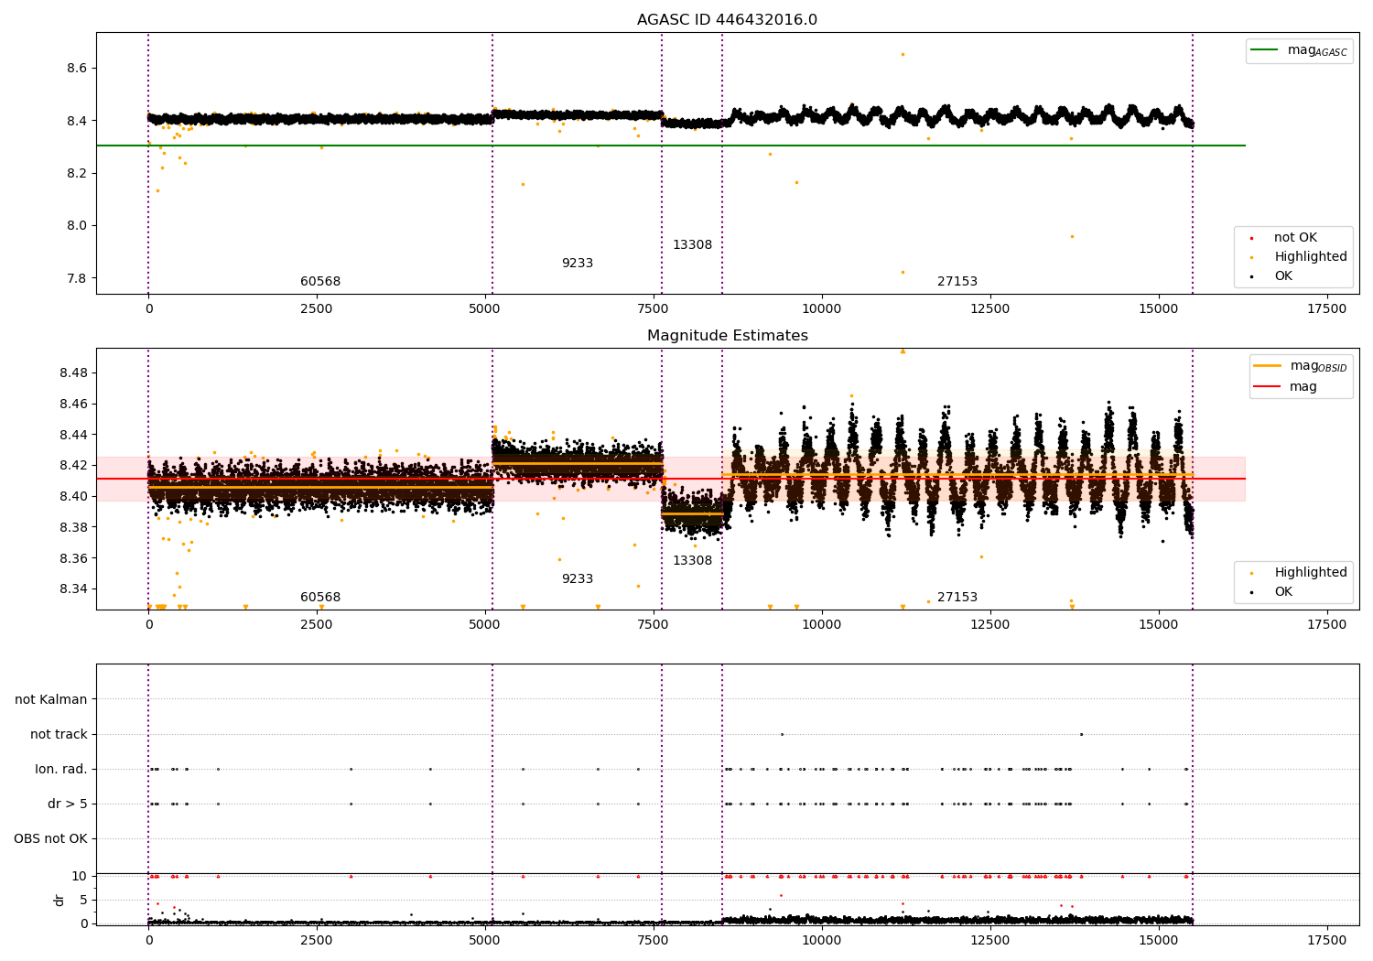
Task: Click 13308 annotation in Magnitude Estimates plot
Action: point(692,560)
